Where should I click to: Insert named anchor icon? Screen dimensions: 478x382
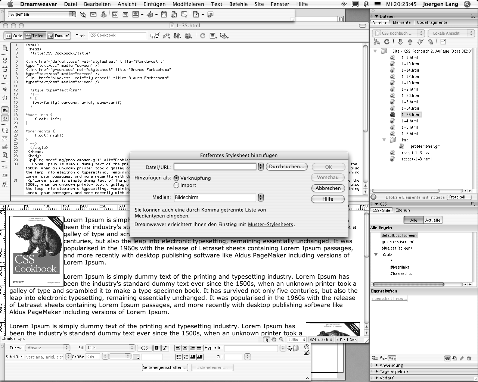103,15
